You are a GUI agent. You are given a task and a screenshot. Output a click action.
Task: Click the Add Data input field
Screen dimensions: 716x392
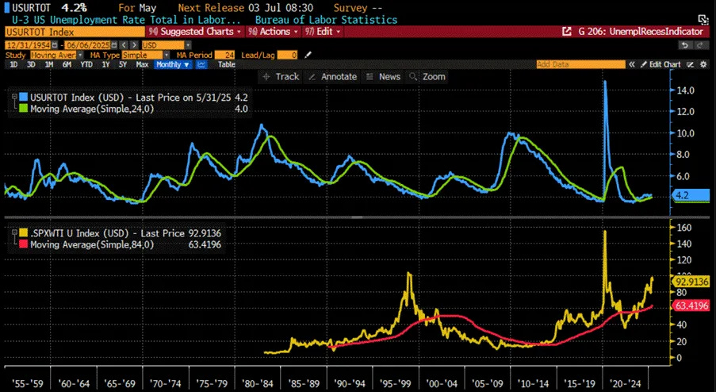[581, 64]
